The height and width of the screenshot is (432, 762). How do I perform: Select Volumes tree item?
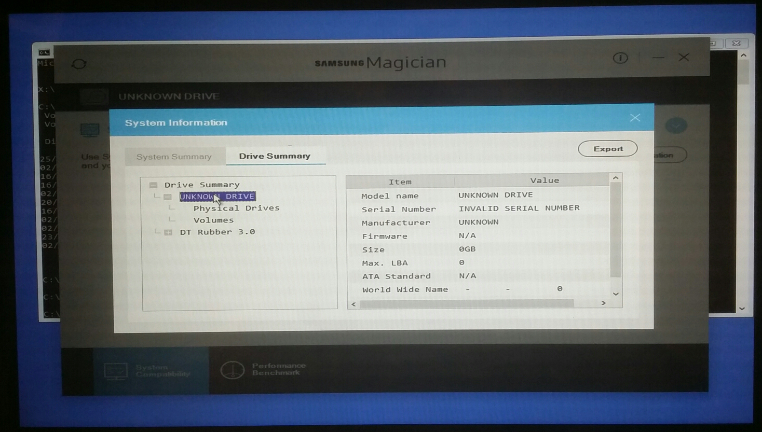pos(213,220)
